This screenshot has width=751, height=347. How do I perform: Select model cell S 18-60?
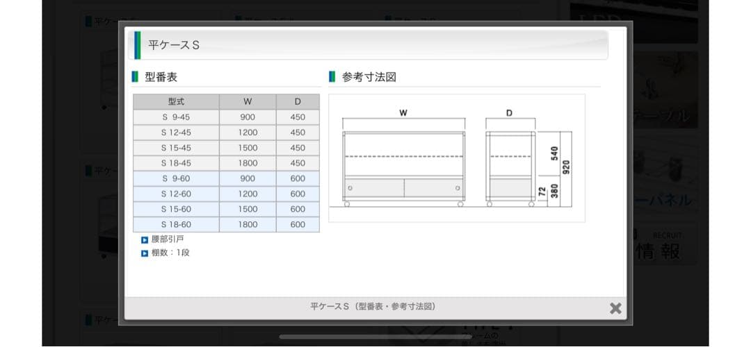176,224
